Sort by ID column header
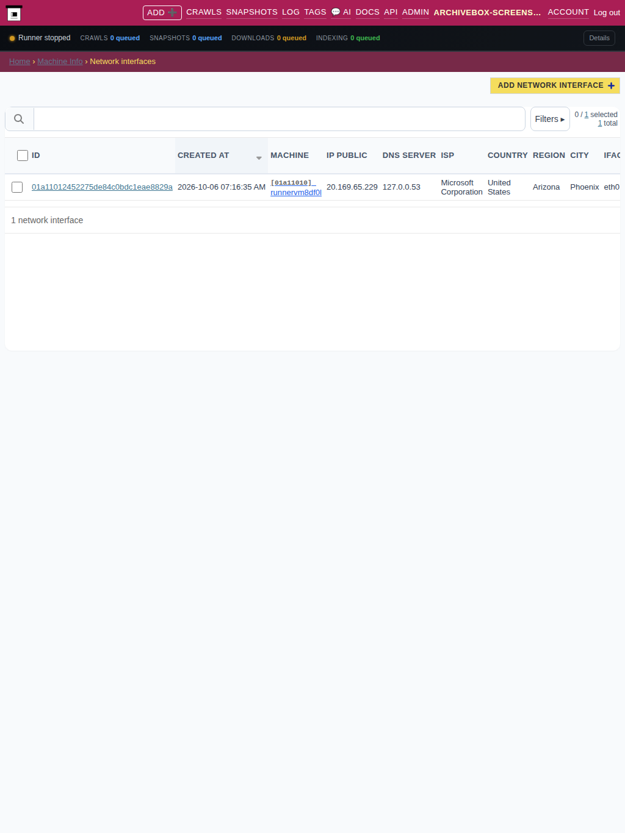The image size is (625, 833). pyautogui.click(x=36, y=156)
